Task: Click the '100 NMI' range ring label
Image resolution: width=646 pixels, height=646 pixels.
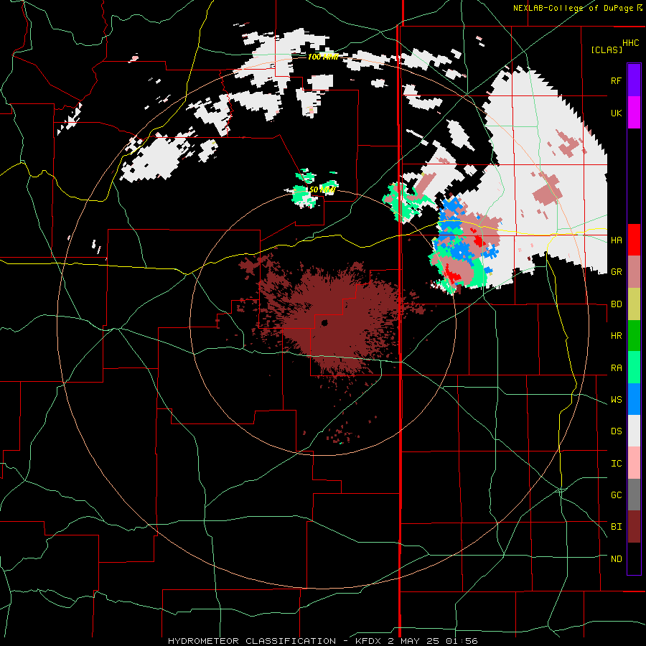Action: coord(323,57)
